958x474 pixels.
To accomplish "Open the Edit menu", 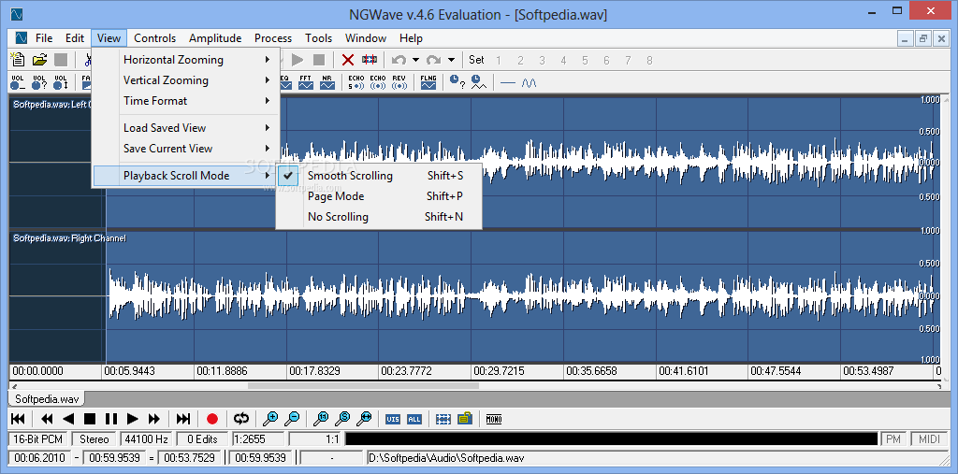I will [x=75, y=38].
